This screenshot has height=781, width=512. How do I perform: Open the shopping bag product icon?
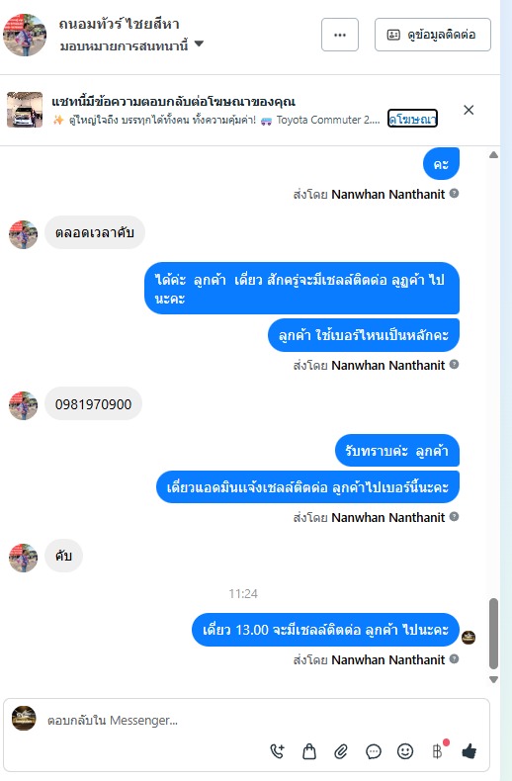[309, 750]
